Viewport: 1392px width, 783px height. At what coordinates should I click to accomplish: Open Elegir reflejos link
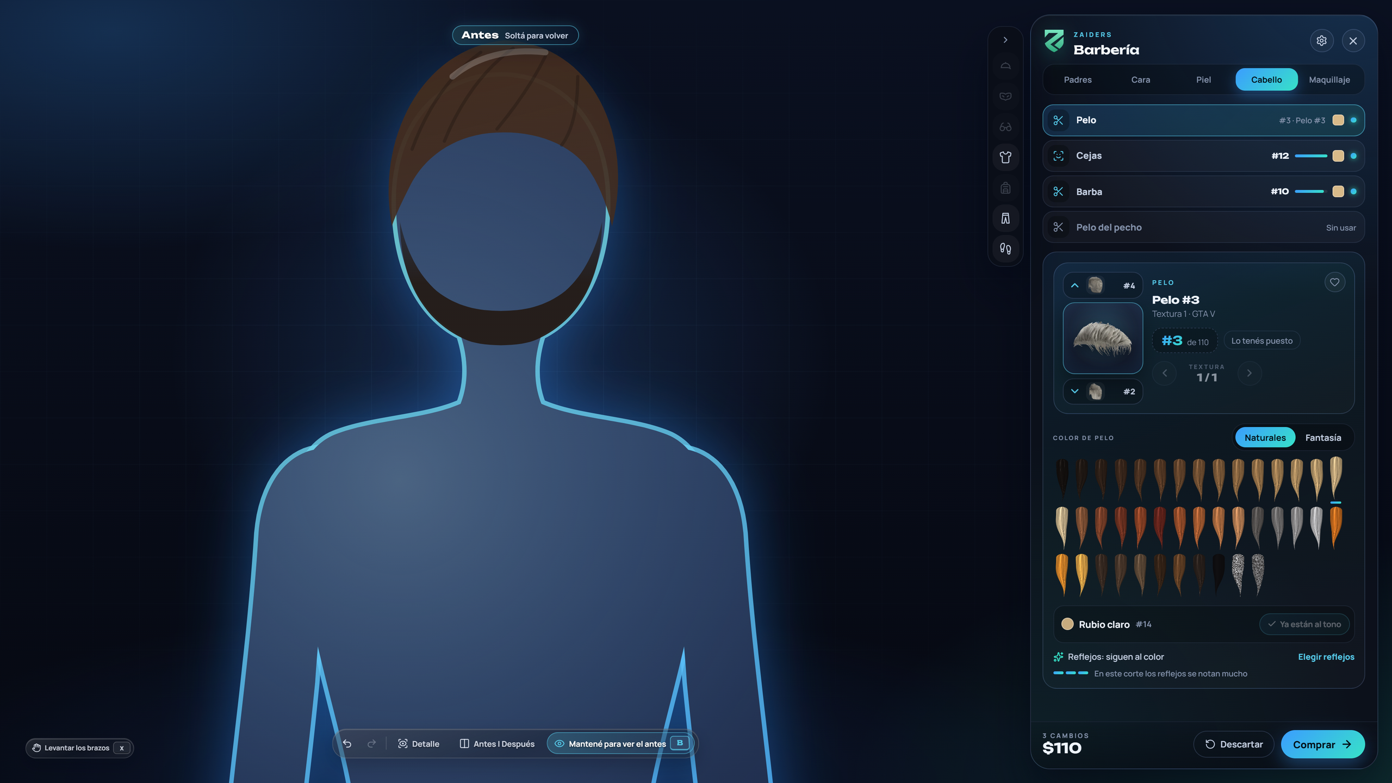[x=1326, y=657]
